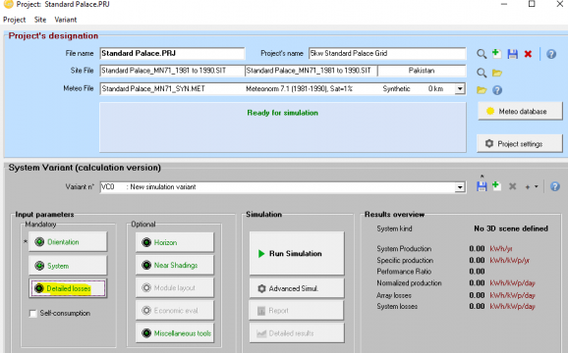Click the project search magnifier icon
The image size is (568, 353).
click(482, 54)
